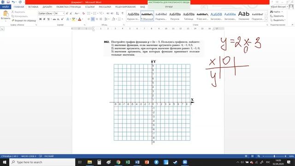
Task: Open PowerPoint from the taskbar
Action: (147, 162)
